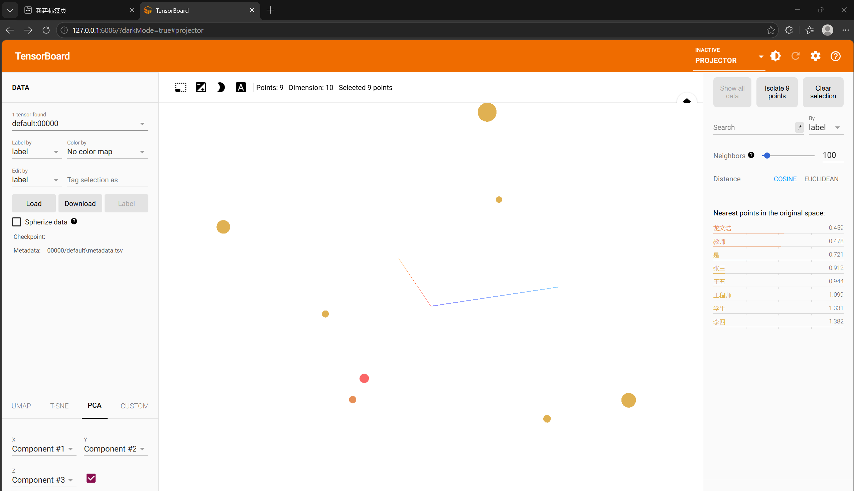Uncheck the Z component checkbox
Image resolution: width=854 pixels, height=491 pixels.
pos(91,478)
